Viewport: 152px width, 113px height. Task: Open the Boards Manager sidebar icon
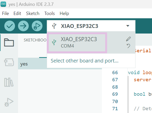click(9, 62)
